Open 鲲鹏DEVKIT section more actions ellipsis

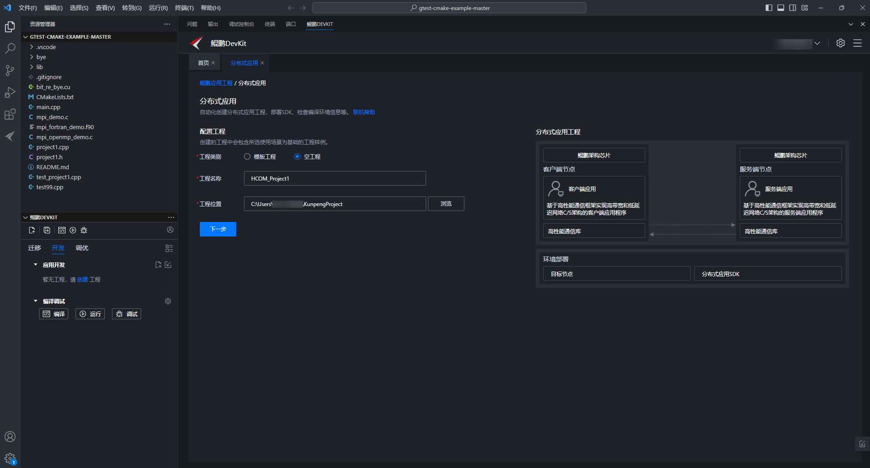(171, 217)
